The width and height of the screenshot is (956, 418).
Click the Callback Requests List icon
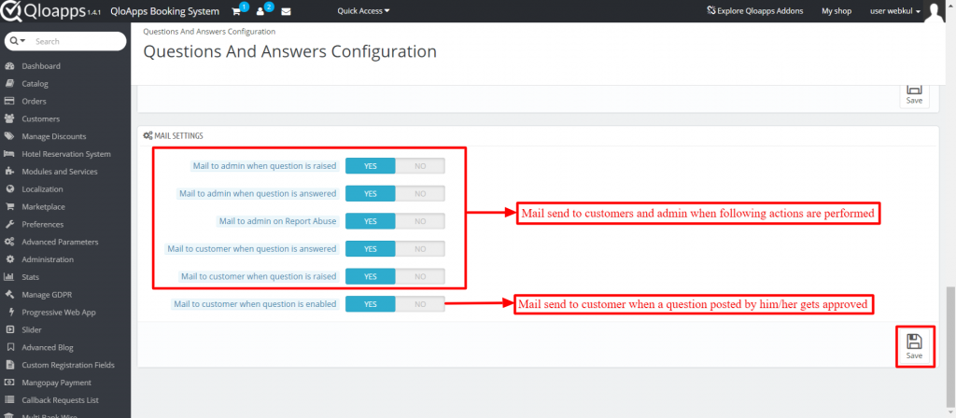[9, 400]
